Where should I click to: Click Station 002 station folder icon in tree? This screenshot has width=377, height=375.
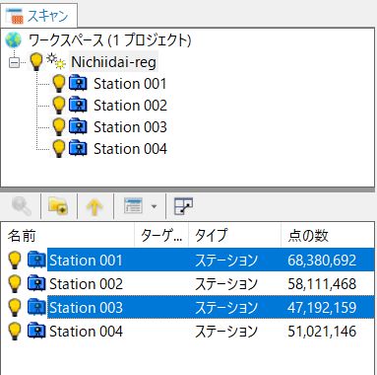78,105
